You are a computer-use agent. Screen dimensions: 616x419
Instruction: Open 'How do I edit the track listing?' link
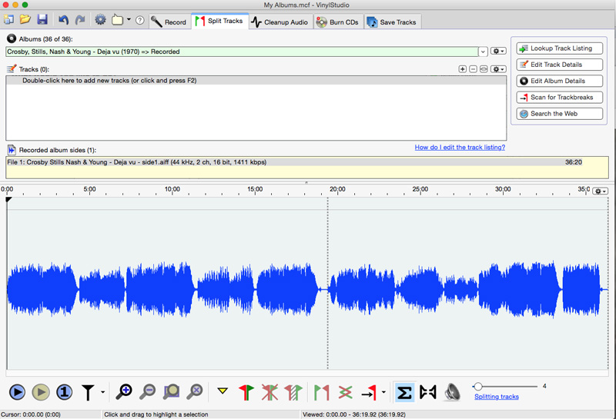460,147
